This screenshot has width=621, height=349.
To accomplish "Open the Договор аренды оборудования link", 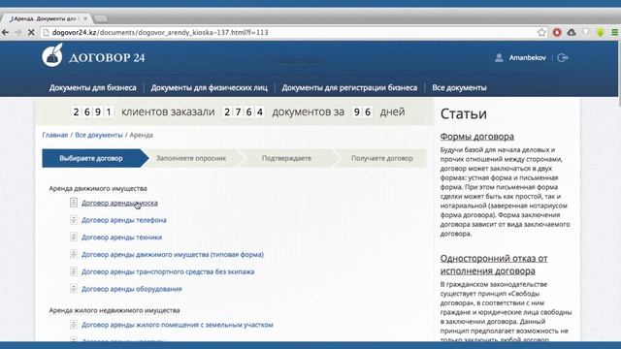I will click(x=132, y=289).
